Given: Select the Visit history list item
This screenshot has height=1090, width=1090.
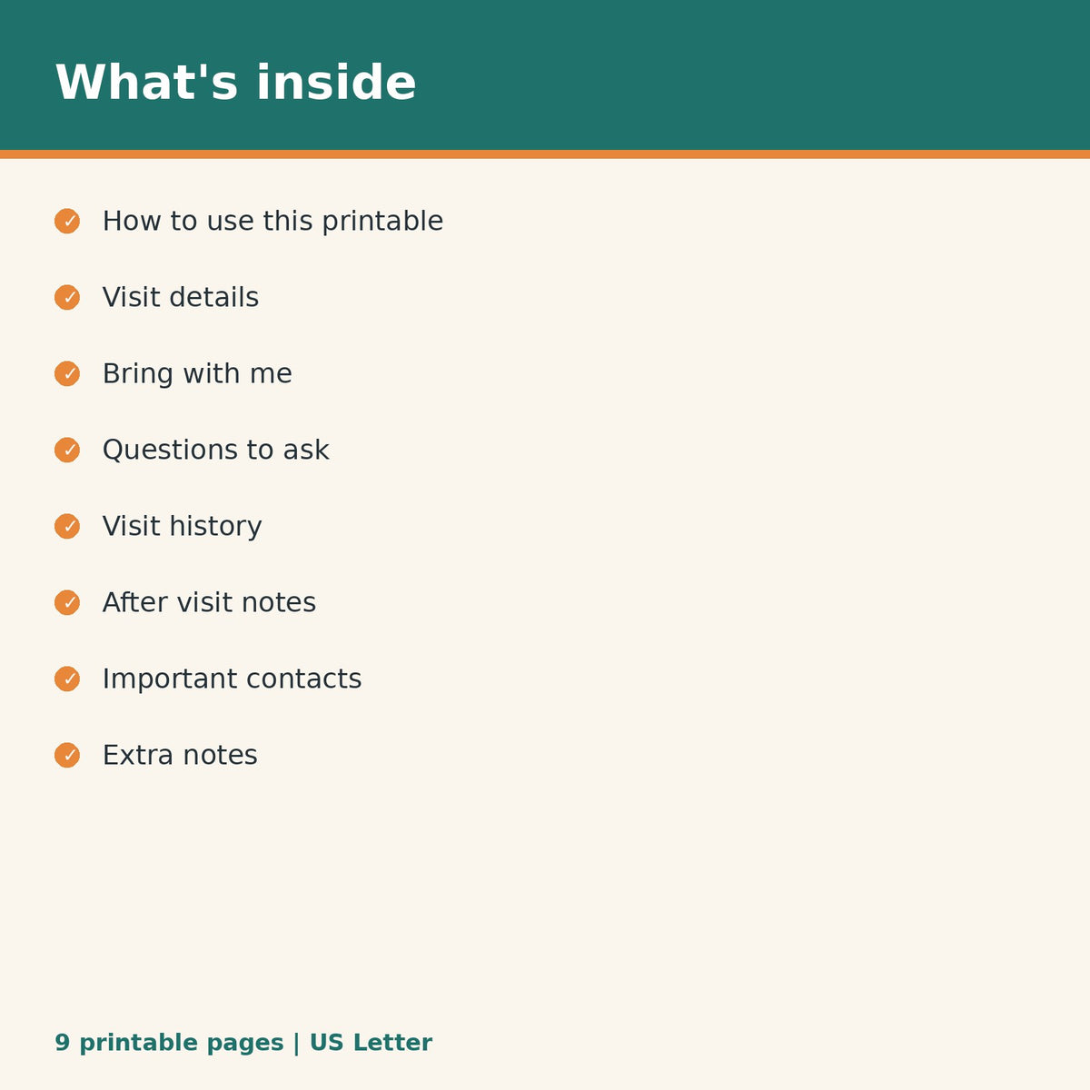Looking at the screenshot, I should (182, 527).
